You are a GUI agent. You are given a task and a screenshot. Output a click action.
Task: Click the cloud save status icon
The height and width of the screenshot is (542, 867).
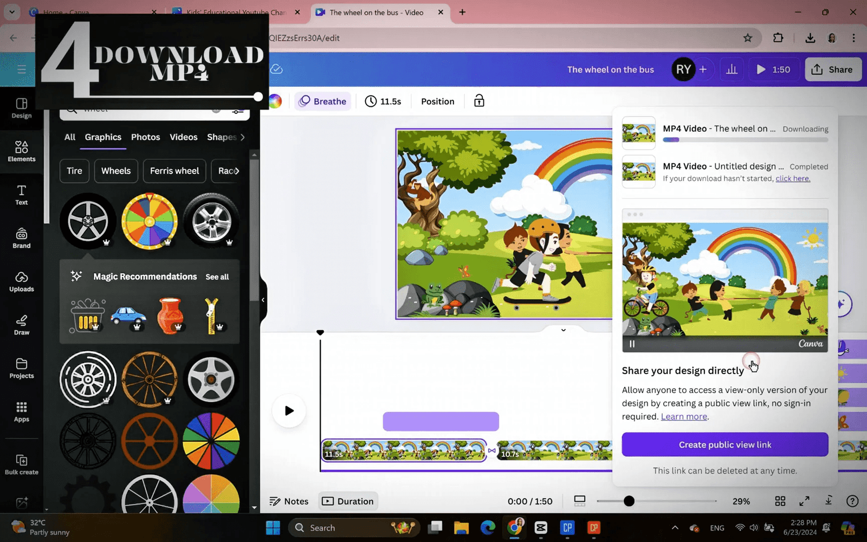click(276, 69)
